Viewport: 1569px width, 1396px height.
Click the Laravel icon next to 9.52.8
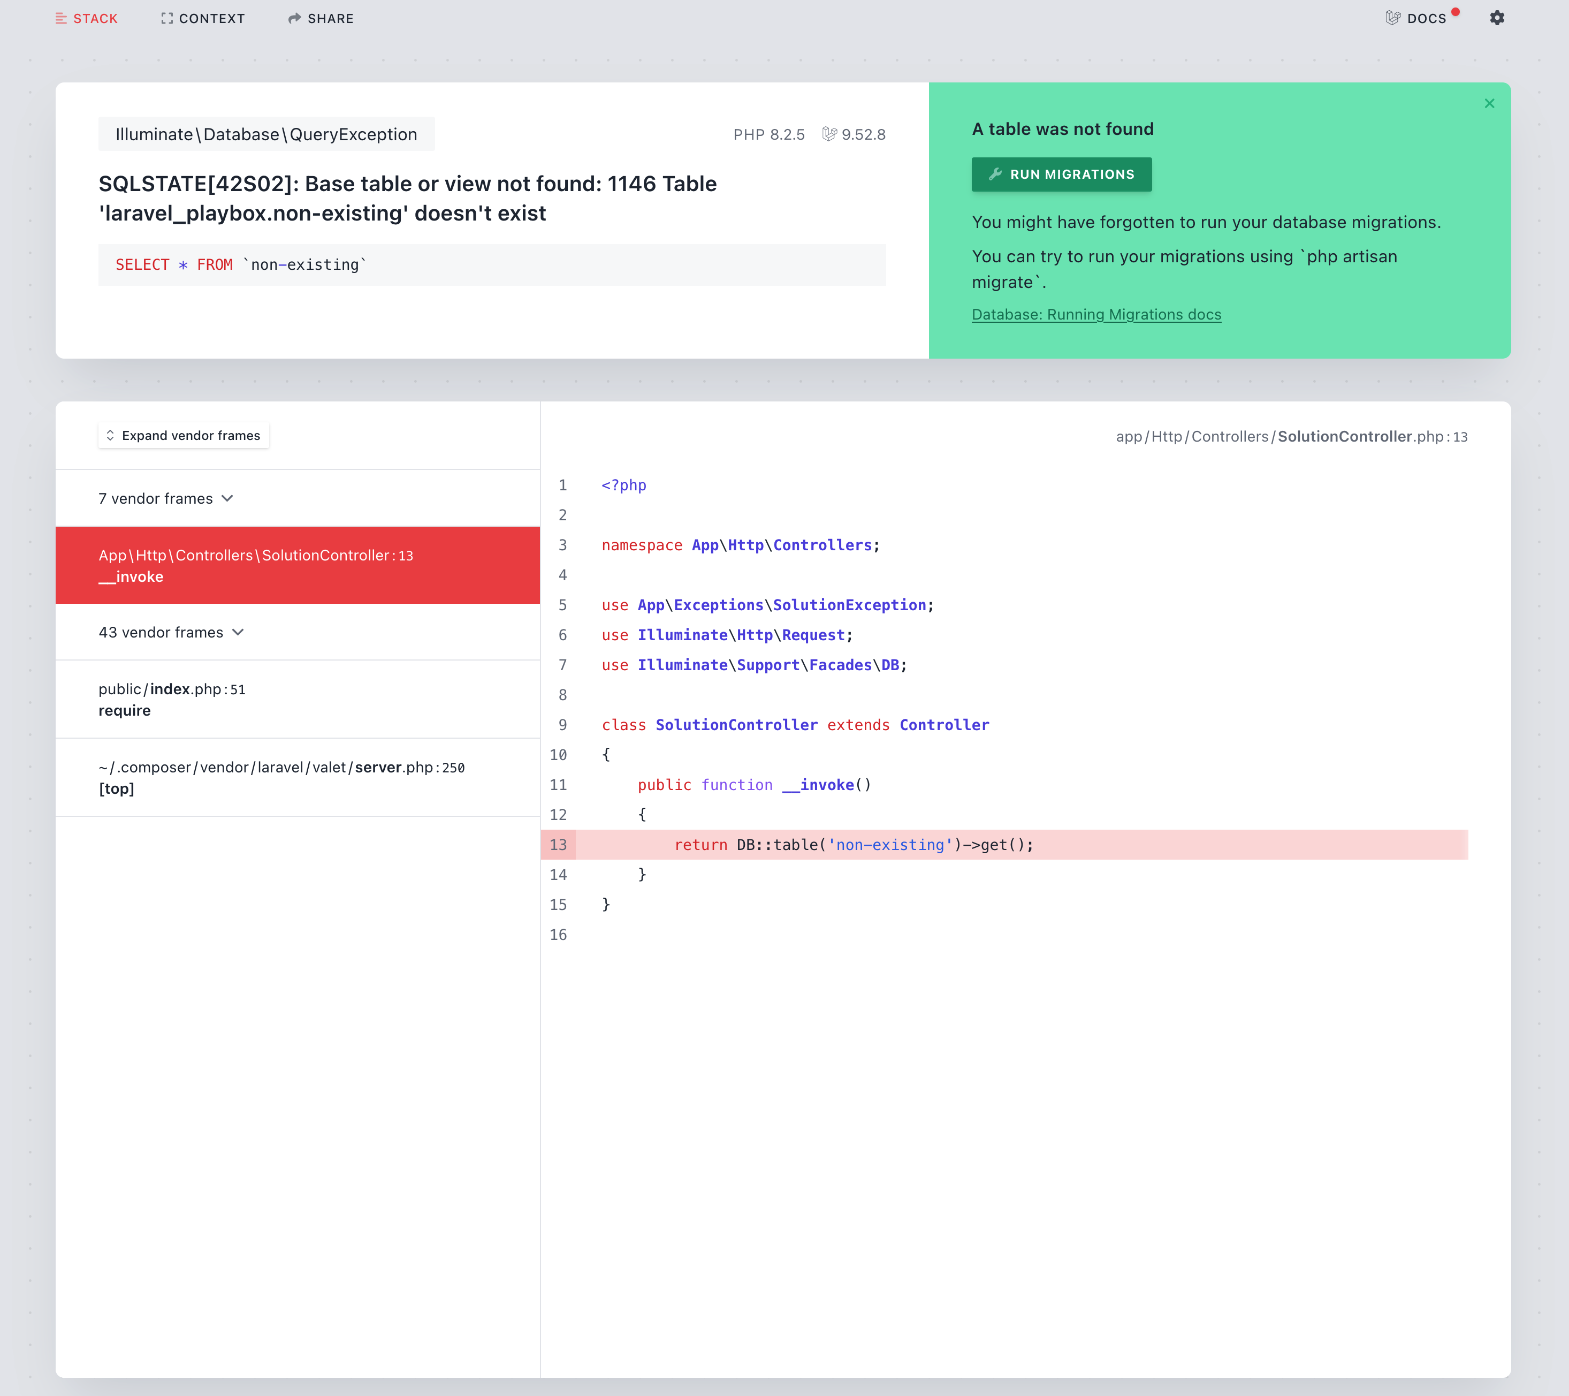[829, 134]
